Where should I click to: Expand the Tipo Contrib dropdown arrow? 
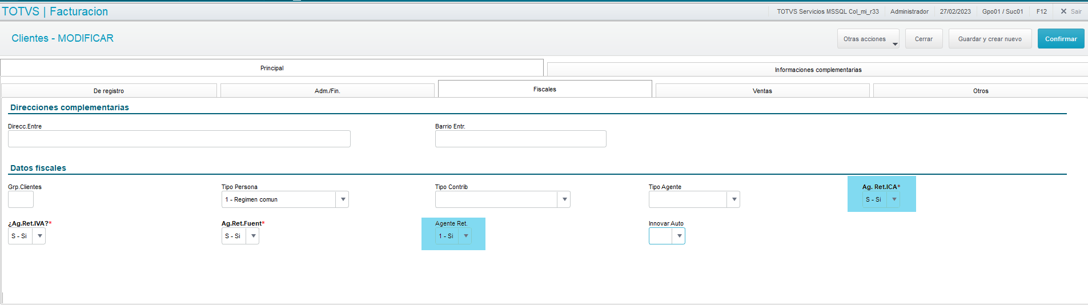click(564, 199)
